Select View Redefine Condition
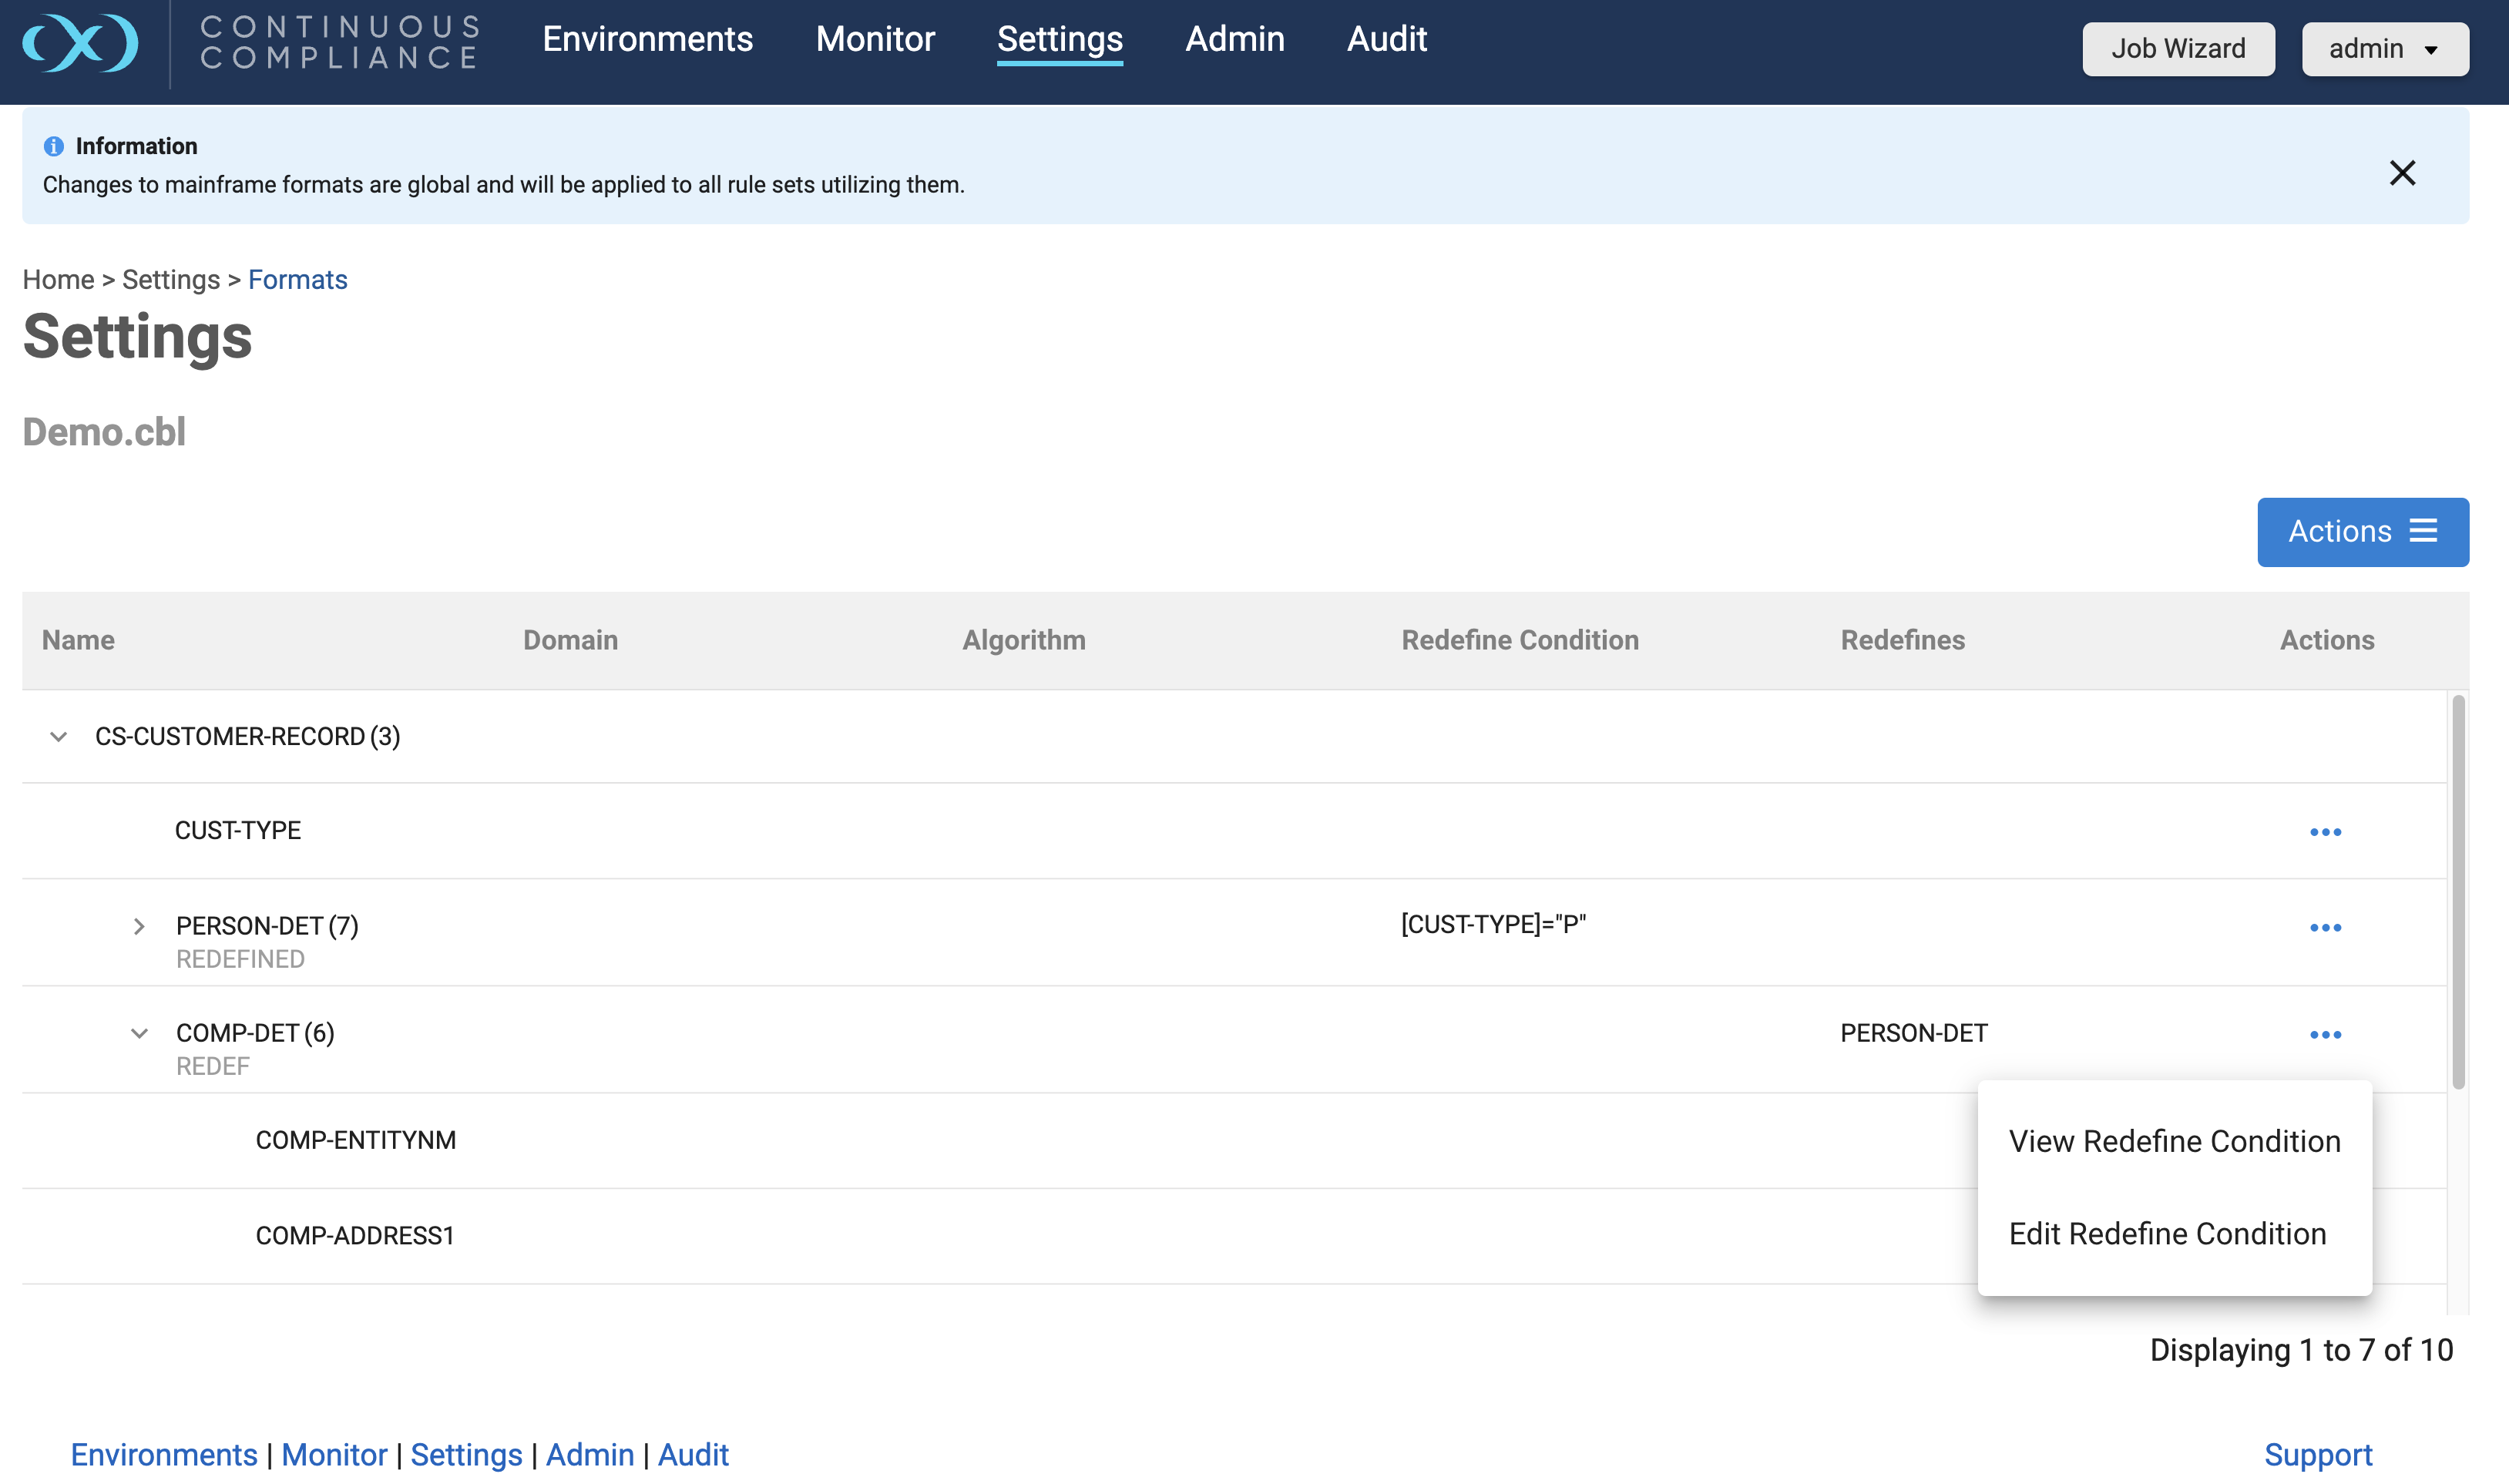Viewport: 2509px width, 1484px height. click(x=2174, y=1141)
